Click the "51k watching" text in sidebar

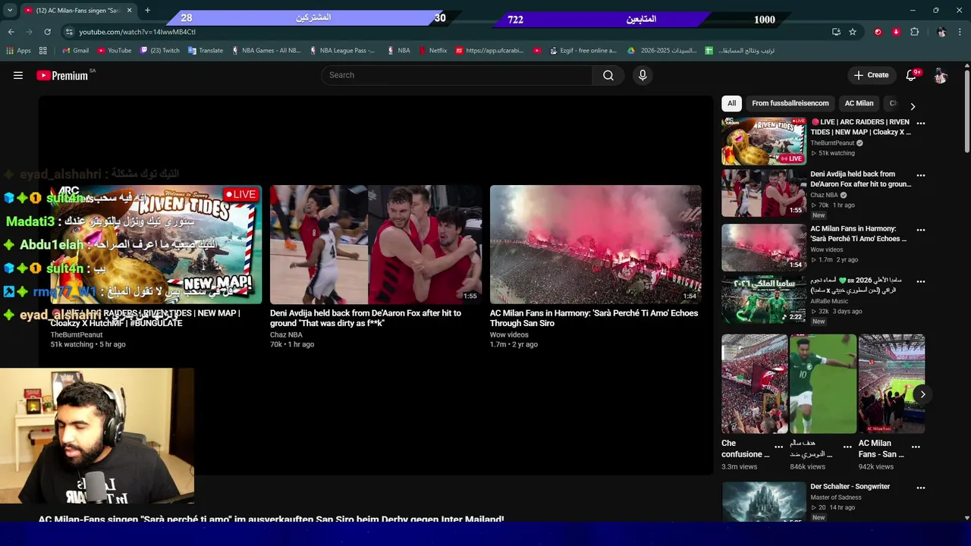tap(837, 153)
